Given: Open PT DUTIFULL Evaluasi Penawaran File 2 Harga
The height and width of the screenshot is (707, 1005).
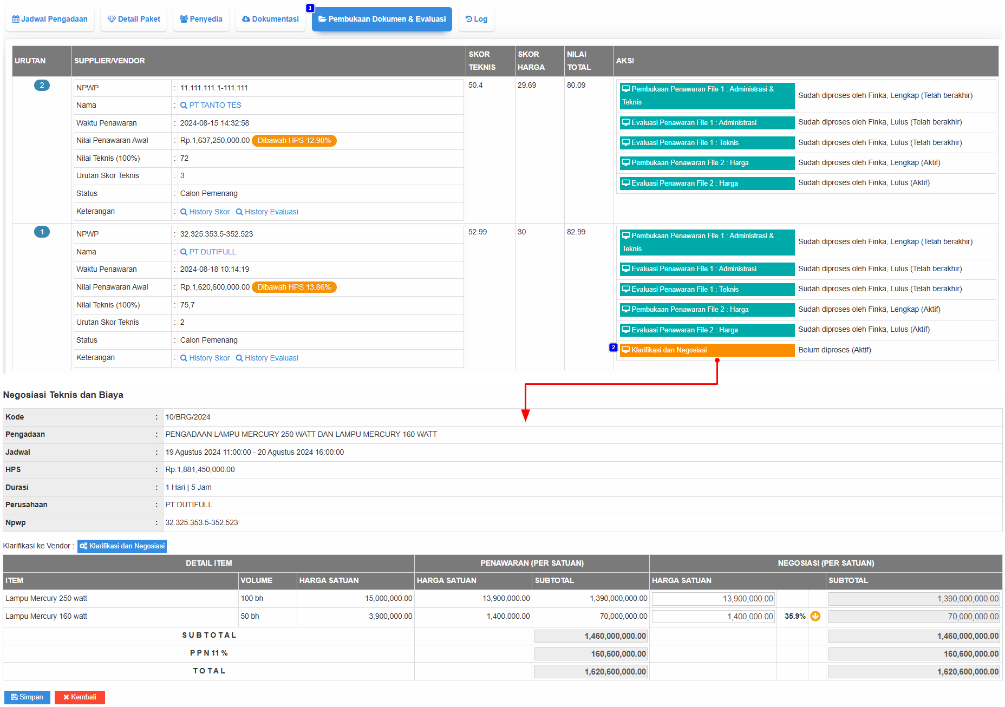Looking at the screenshot, I should pos(707,330).
